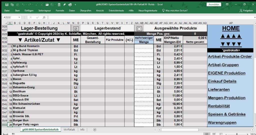The height and width of the screenshot is (135, 256).
Task: Toggle the checked Lager-Bestellung checkbox
Action: click(x=76, y=28)
